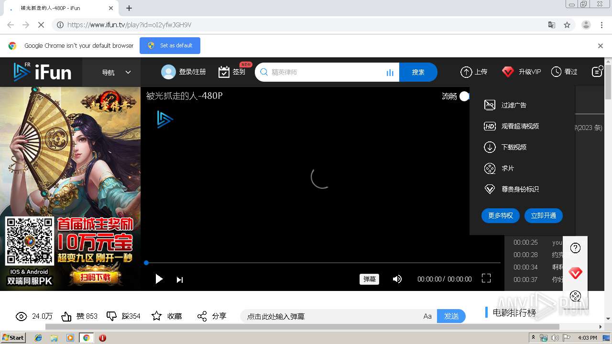612x344 pixels.
Task: Toggle the 流畅 quality switch
Action: pyautogui.click(x=464, y=97)
